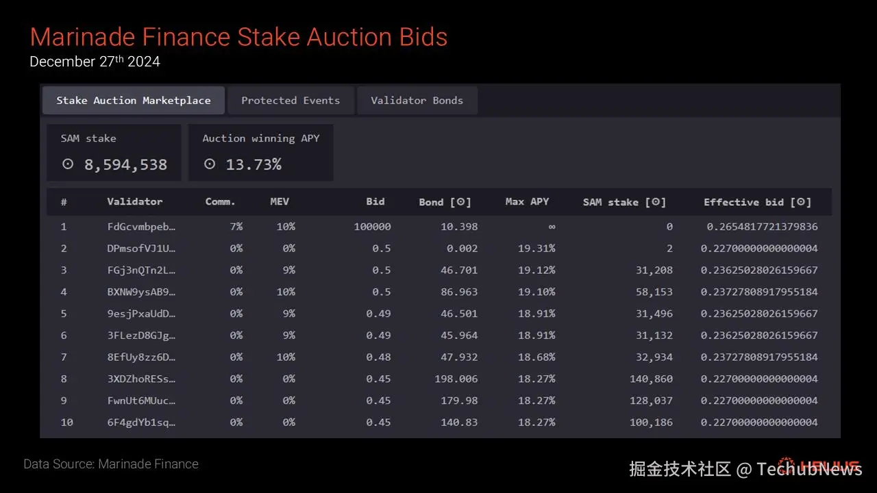Sort by the Bond column header

pos(445,202)
